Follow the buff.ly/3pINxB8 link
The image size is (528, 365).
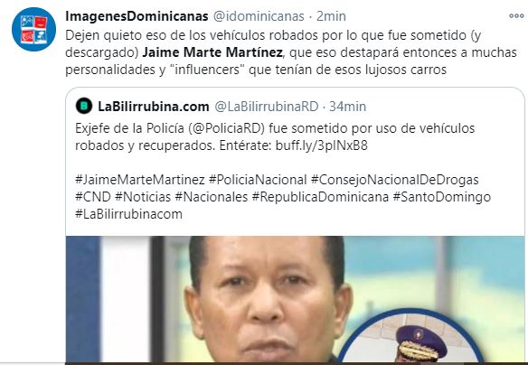tap(322, 145)
